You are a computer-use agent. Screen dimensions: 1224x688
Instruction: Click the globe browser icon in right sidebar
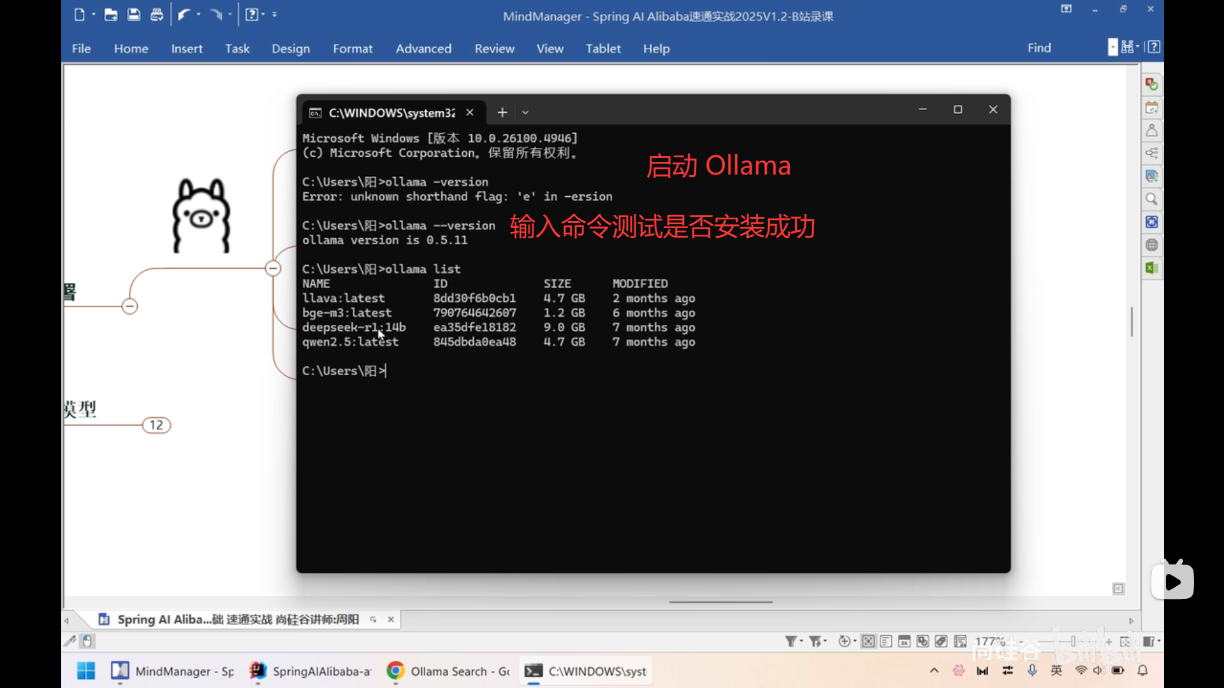[1151, 245]
